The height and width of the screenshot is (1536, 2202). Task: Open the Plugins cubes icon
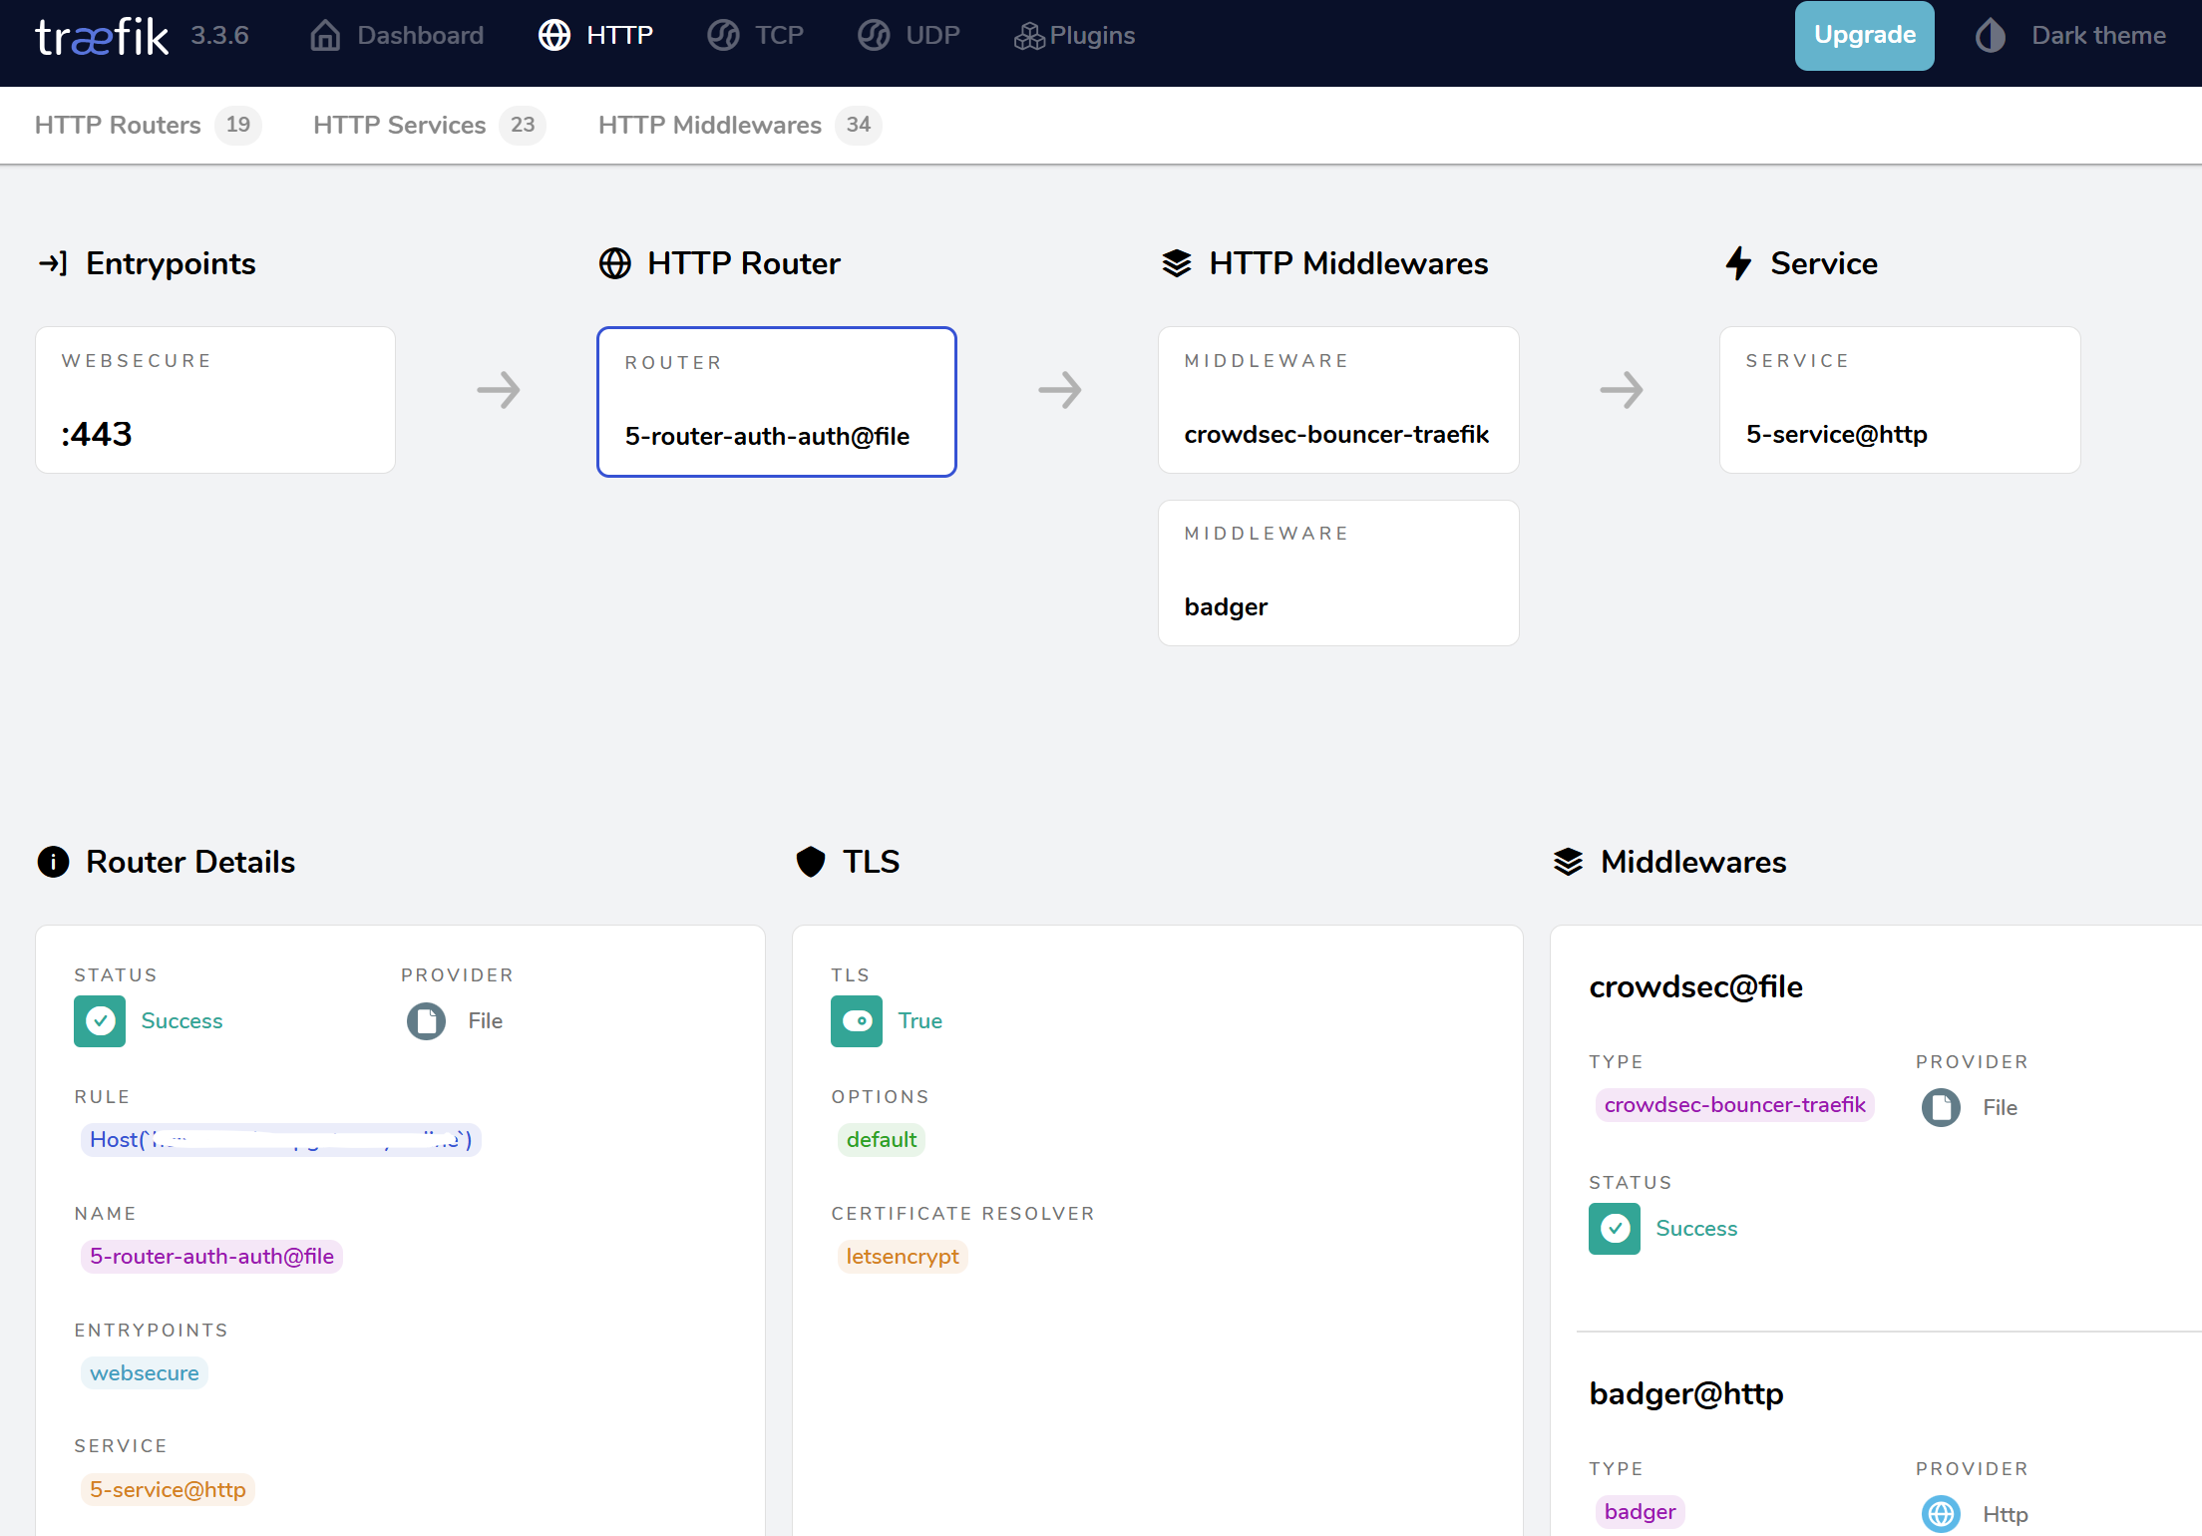(x=1029, y=36)
